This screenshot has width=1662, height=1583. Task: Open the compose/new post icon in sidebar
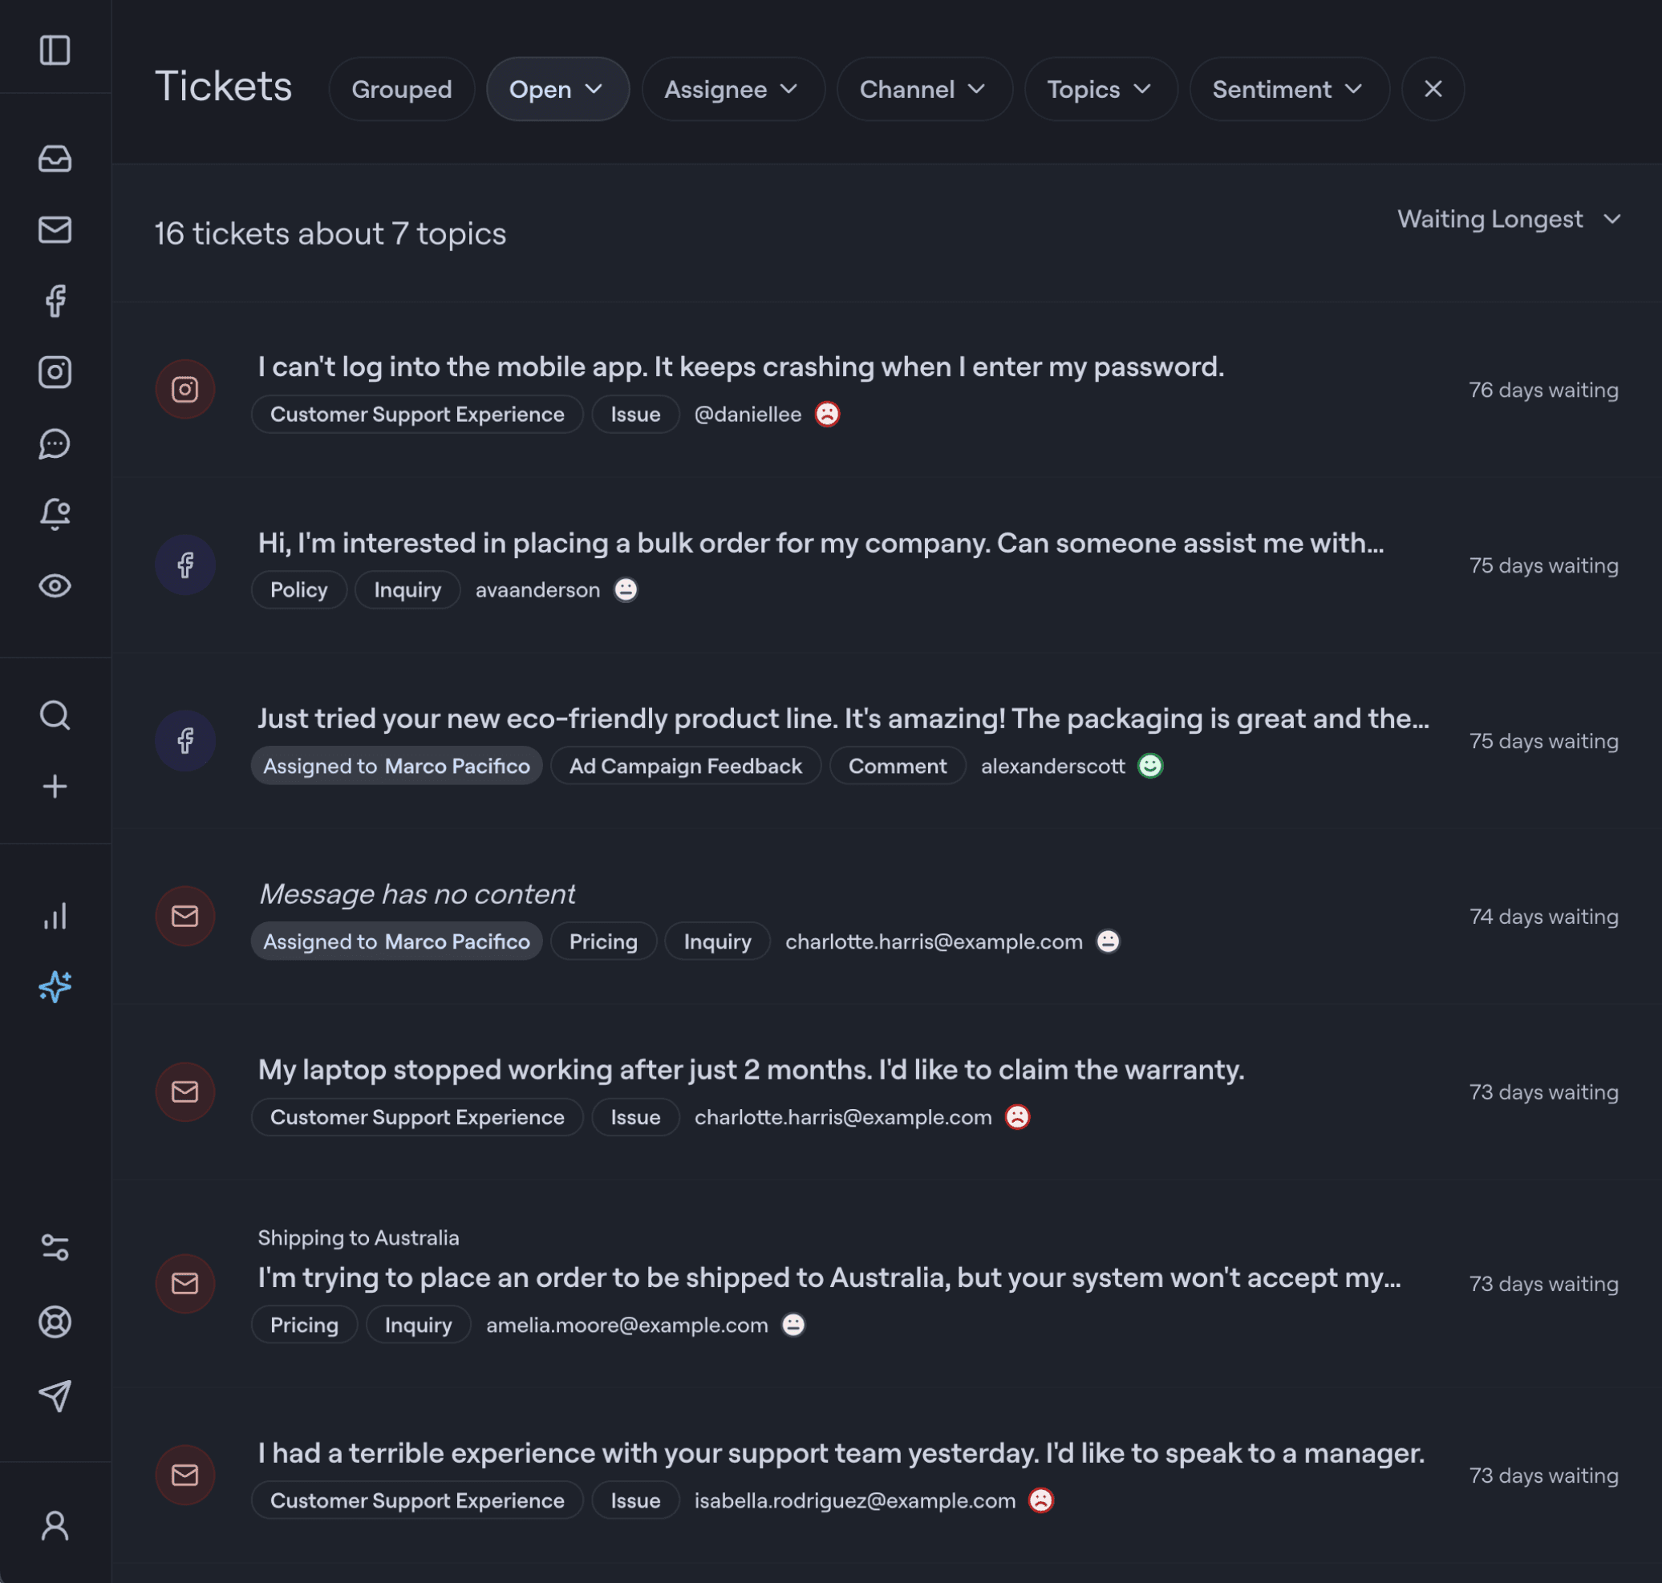tap(55, 787)
